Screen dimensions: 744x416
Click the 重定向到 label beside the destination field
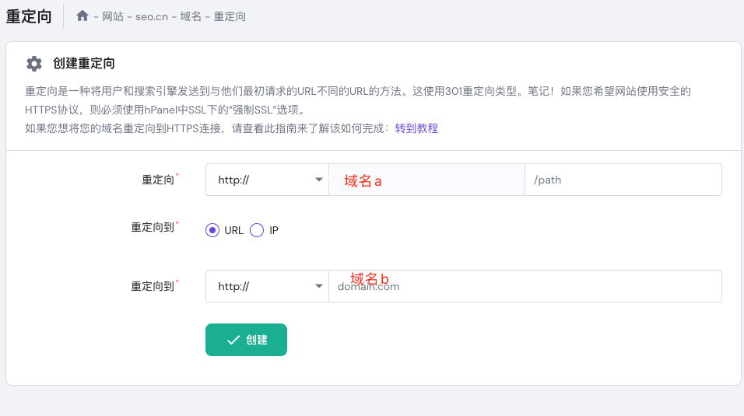153,286
